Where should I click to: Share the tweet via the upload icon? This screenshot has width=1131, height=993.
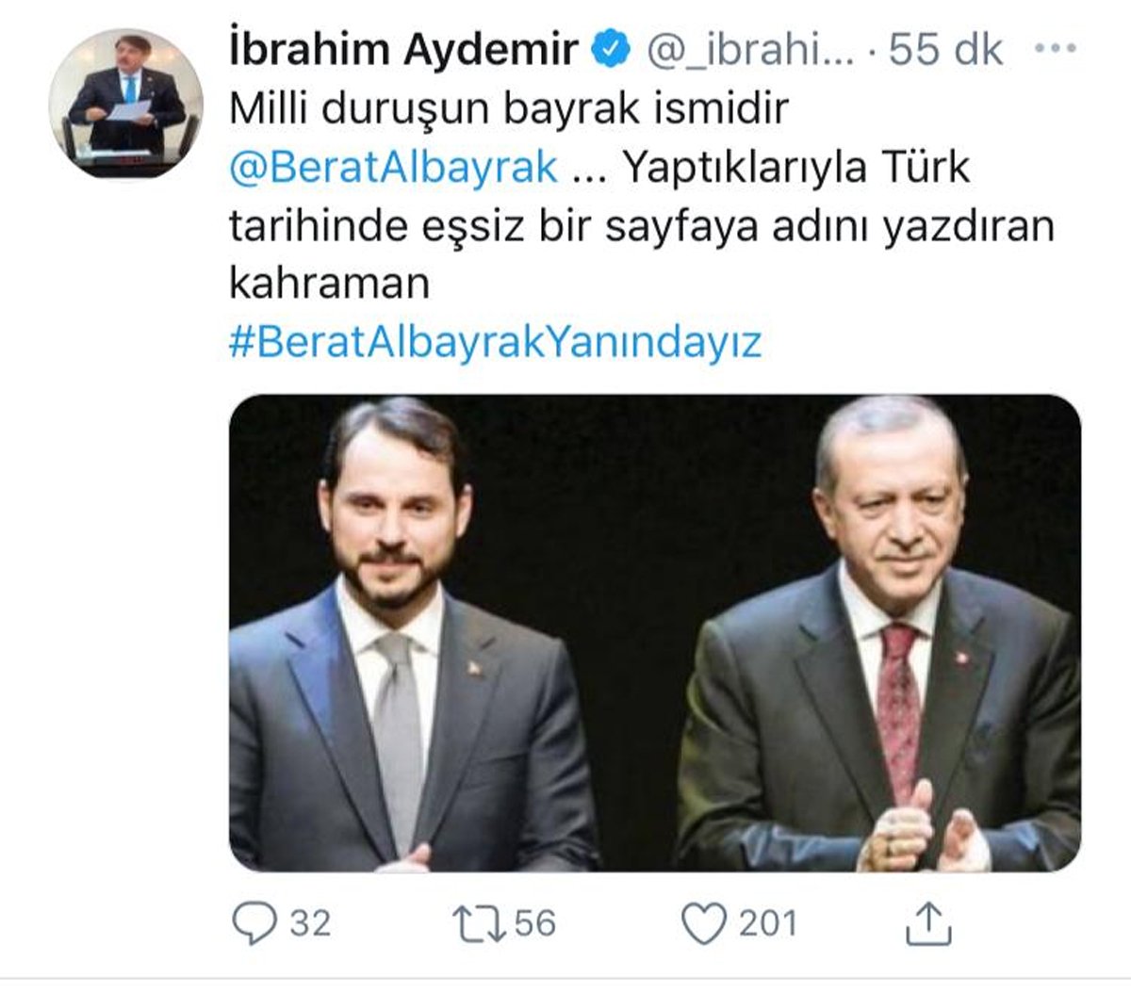click(928, 922)
